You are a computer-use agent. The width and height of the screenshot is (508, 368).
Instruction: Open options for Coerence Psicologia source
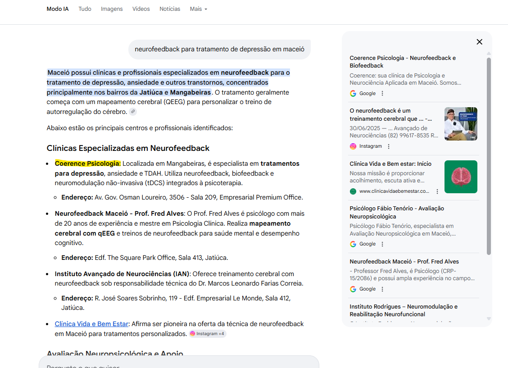pyautogui.click(x=382, y=93)
